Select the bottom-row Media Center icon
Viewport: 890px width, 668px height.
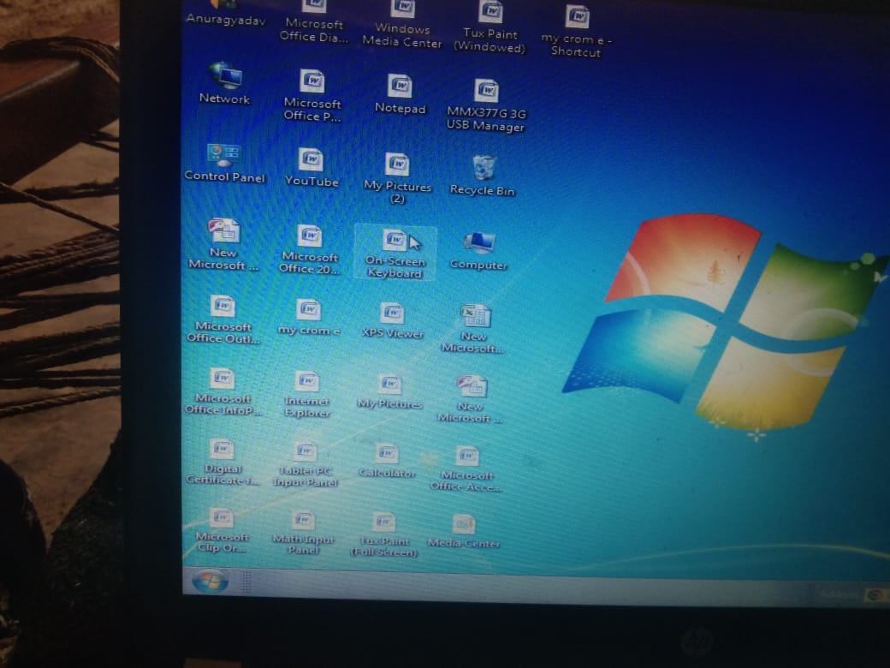[x=464, y=532]
